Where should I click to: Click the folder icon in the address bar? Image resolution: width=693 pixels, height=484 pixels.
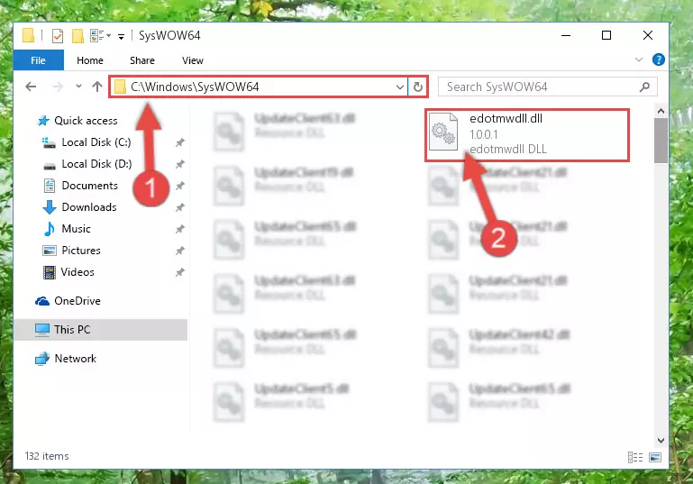pyautogui.click(x=120, y=87)
